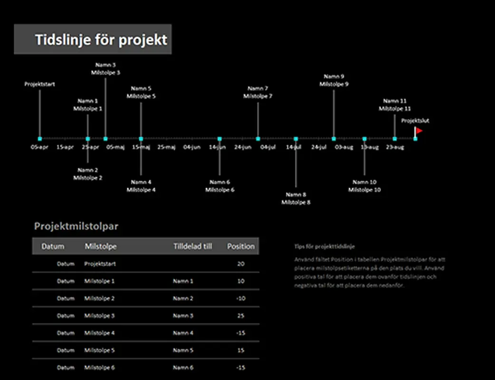Select the timeline marker under Milstolpe 11

(395, 139)
